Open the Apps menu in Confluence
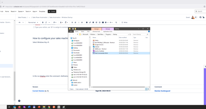Screen dimensions: 206x109 [x=35, y=11]
